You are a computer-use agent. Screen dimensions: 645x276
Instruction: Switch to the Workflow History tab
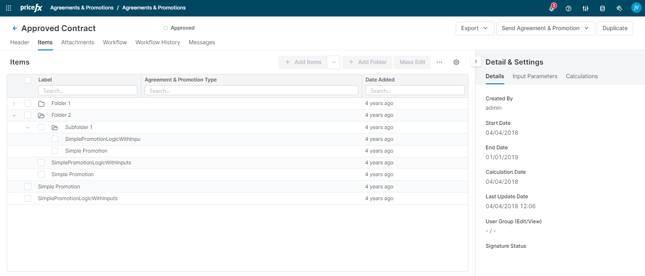158,42
